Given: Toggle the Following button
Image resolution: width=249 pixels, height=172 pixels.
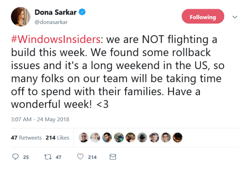Looking at the screenshot, I should coord(202,17).
